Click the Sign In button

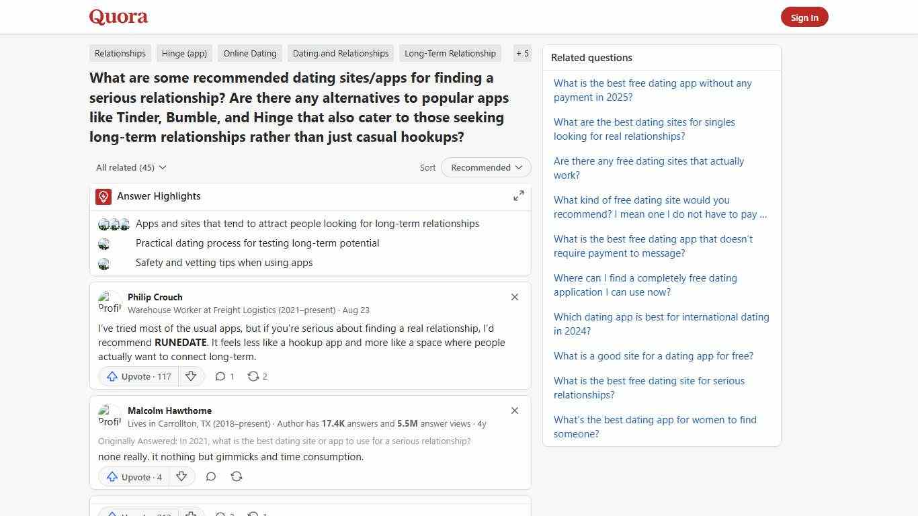[x=804, y=17]
